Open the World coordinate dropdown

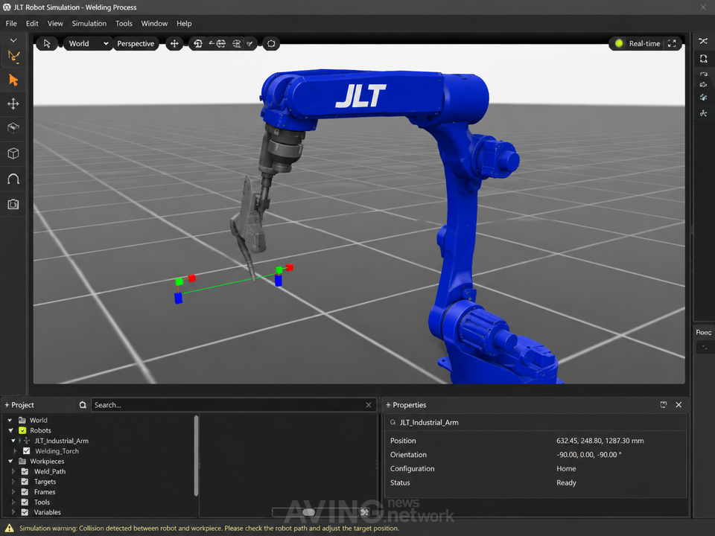[x=88, y=44]
